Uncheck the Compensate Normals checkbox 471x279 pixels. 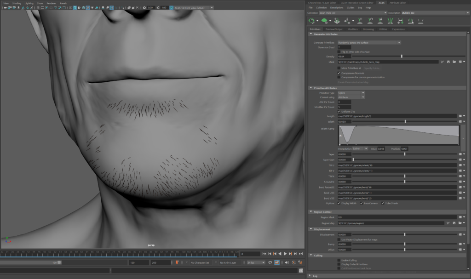pyautogui.click(x=339, y=73)
